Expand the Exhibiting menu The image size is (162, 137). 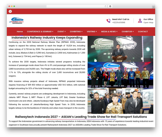point(76,31)
